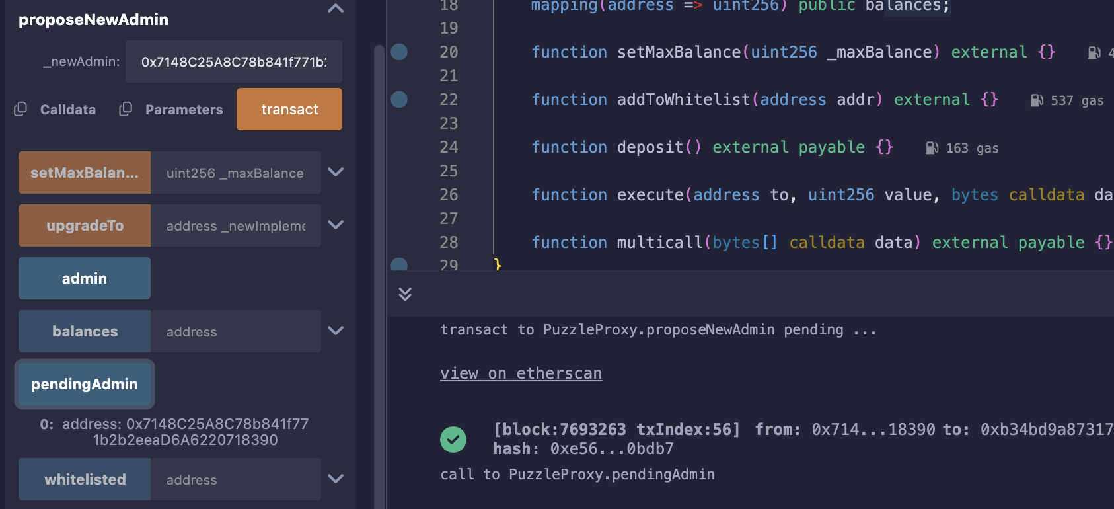
Task: Click the 'call to PuzzleProxy.pendingAdmin' log line
Action: (x=577, y=474)
